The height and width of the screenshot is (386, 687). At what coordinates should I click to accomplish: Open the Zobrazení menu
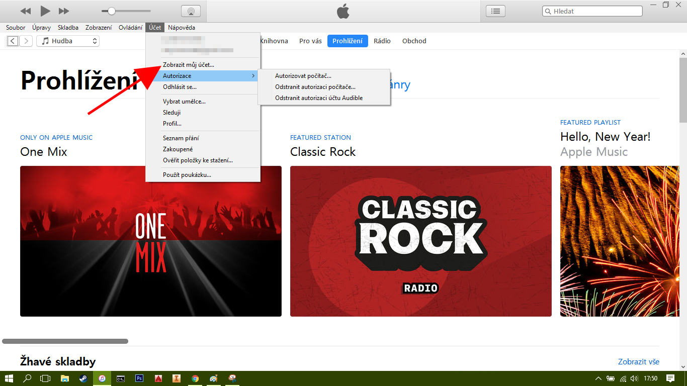[x=99, y=28]
